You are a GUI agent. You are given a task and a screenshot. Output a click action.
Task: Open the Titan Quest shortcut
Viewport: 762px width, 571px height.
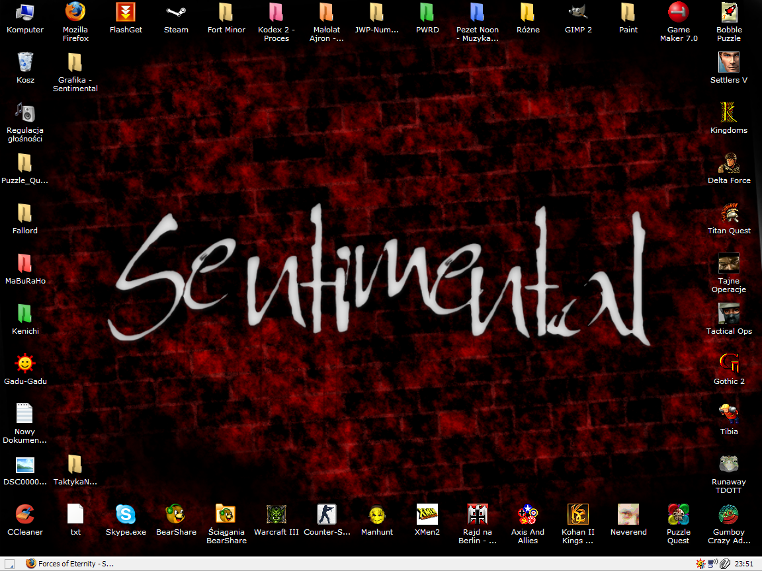[729, 213]
